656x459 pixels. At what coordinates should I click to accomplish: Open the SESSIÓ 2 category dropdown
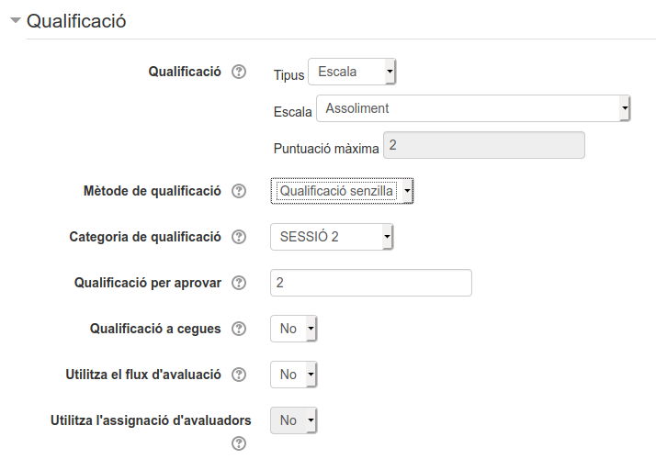[332, 237]
